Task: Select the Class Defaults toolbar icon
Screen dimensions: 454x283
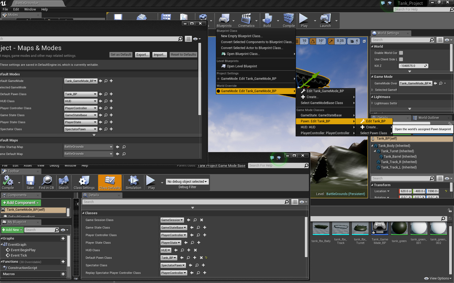Action: click(x=110, y=182)
